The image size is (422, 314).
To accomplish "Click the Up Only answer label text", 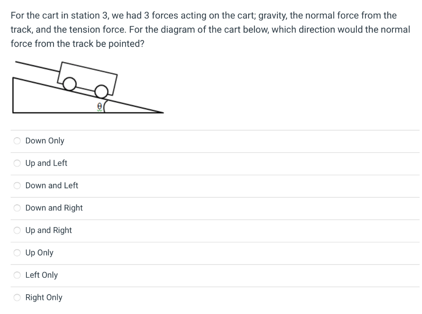I will 39,253.
